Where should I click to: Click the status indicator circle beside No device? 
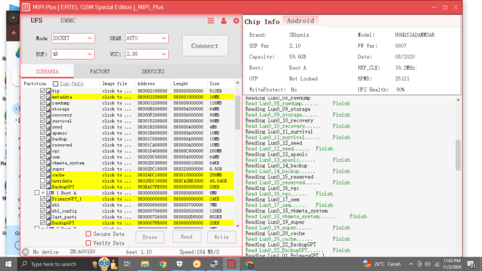(x=26, y=252)
